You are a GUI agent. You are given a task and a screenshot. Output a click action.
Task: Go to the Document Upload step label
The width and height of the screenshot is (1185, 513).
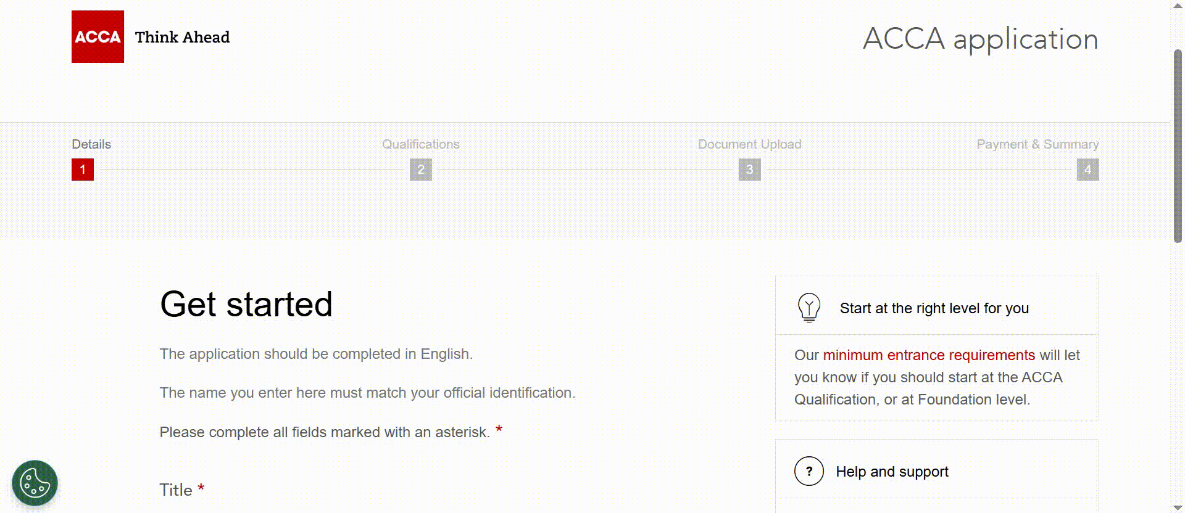pyautogui.click(x=749, y=144)
